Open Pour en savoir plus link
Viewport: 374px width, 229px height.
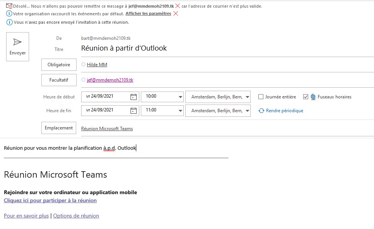click(x=26, y=216)
